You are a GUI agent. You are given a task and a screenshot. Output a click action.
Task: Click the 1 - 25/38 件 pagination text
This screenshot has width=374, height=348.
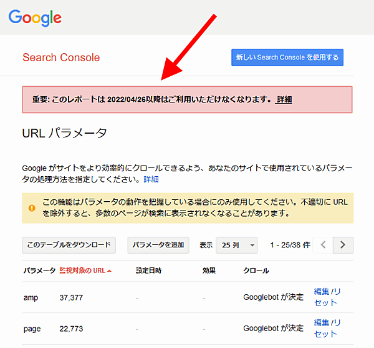[x=290, y=245]
